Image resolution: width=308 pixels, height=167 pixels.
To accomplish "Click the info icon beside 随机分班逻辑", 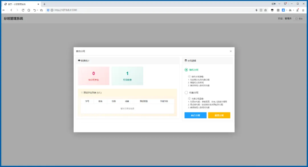I will (189, 77).
